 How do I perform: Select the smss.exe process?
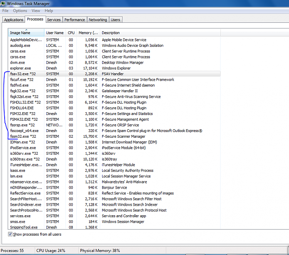pyautogui.click(x=114, y=221)
